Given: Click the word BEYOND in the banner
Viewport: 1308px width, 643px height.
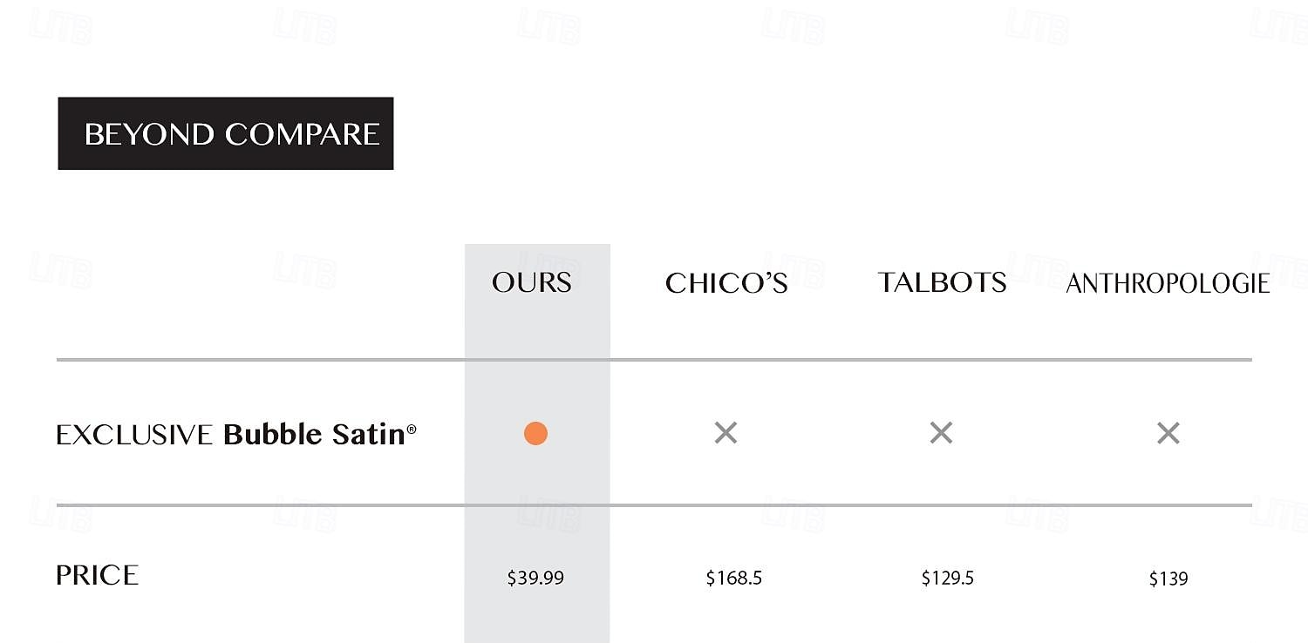Looking at the screenshot, I should [x=149, y=134].
